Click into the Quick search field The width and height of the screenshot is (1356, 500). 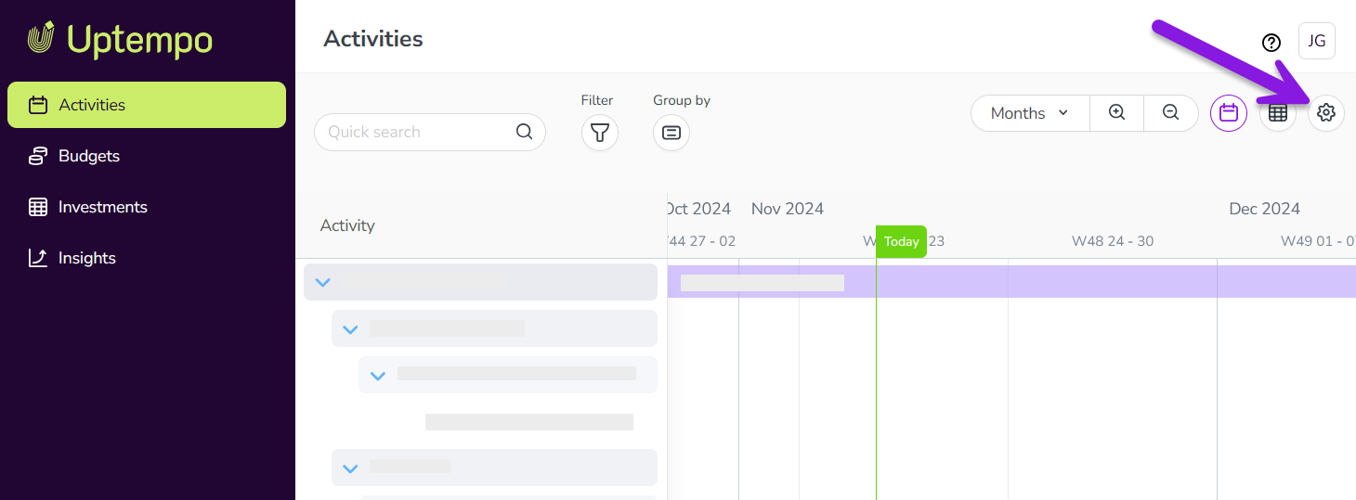(430, 132)
